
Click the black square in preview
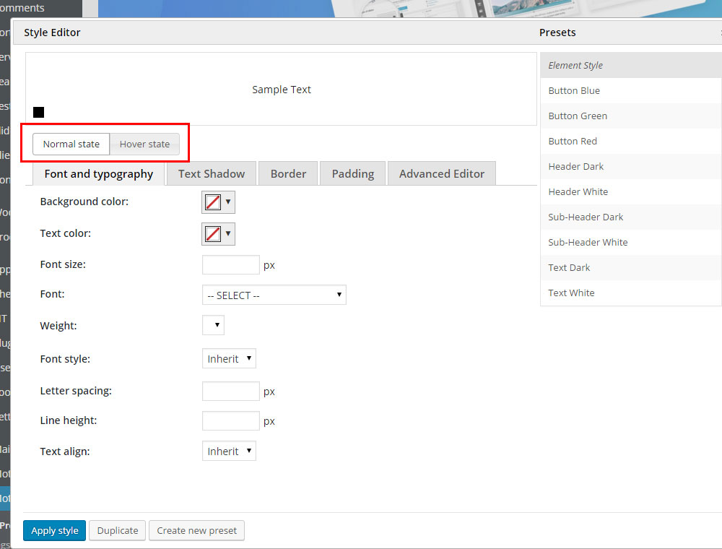pos(39,113)
